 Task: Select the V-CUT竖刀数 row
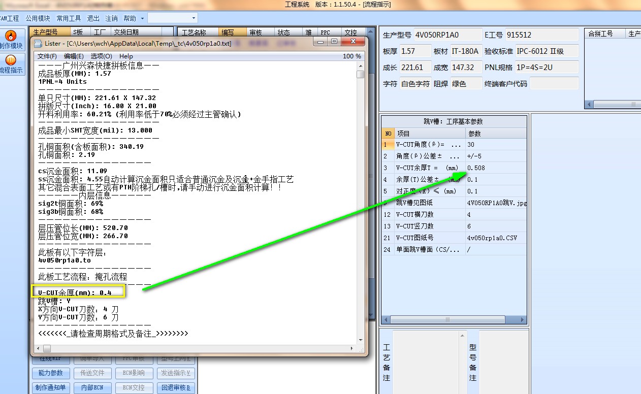pyautogui.click(x=454, y=226)
